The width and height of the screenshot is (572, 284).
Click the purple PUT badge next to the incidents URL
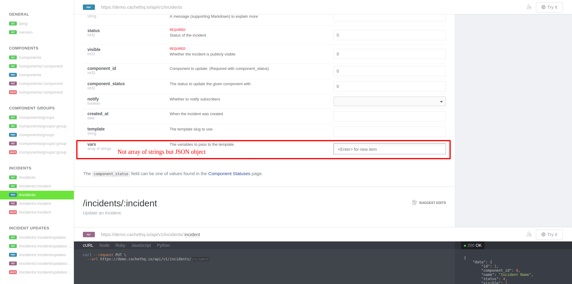coord(89,235)
